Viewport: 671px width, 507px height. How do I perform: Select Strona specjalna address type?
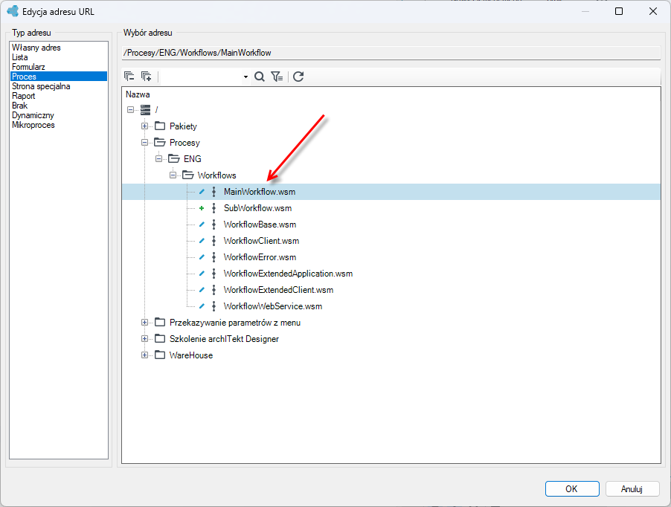(x=41, y=86)
